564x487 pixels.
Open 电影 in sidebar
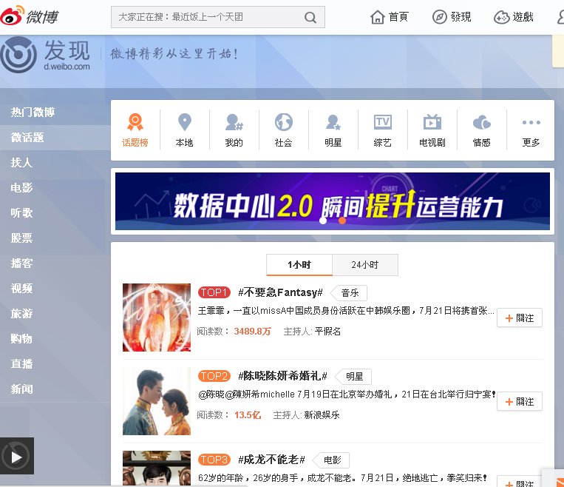click(21, 188)
